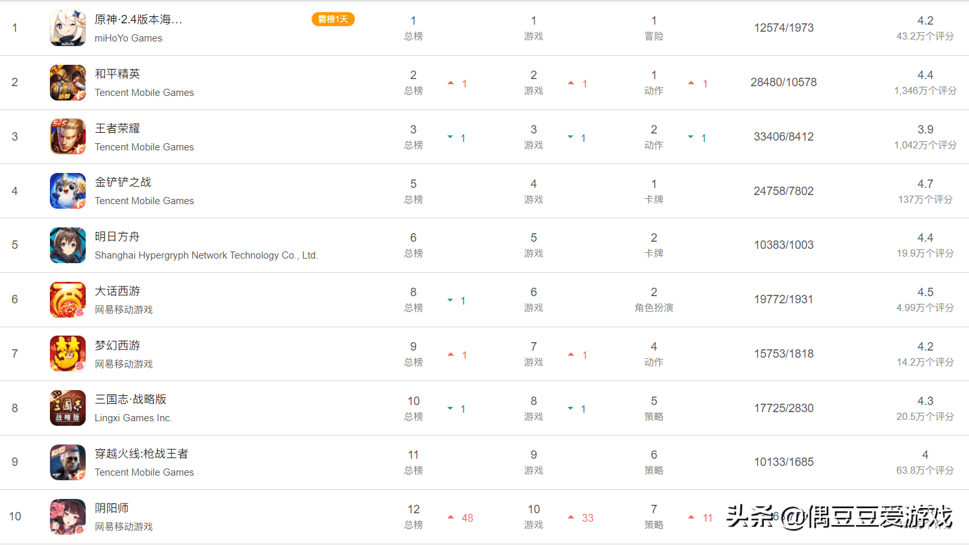This screenshot has height=545, width=969.
Task: Click 10133/1685 value for 穿越火线
Action: [783, 462]
